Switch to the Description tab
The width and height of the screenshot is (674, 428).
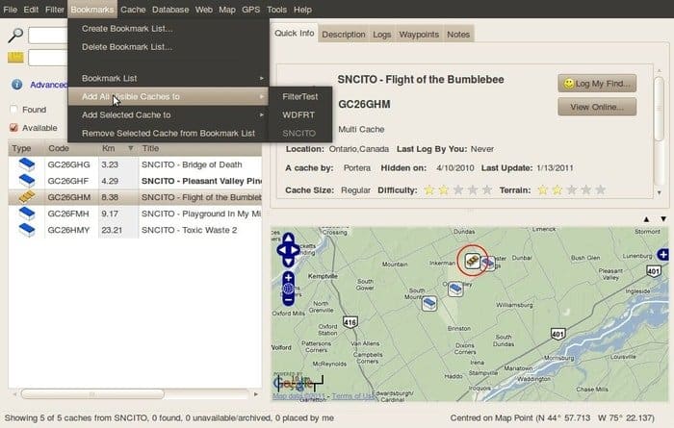[344, 35]
